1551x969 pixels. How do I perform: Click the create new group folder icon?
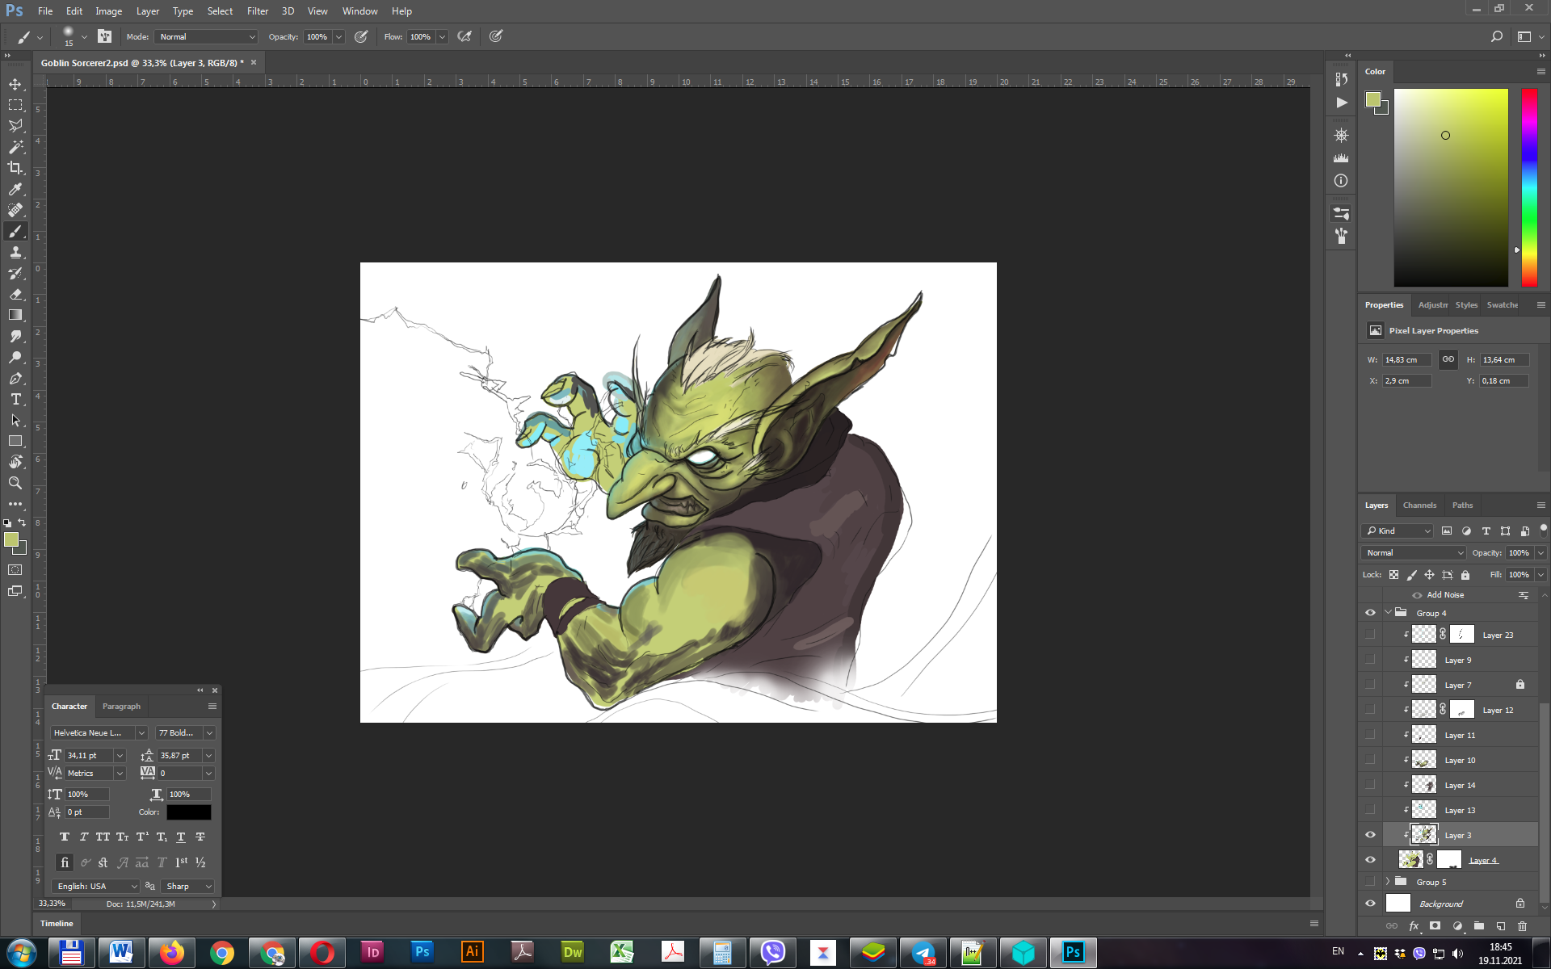point(1478,925)
